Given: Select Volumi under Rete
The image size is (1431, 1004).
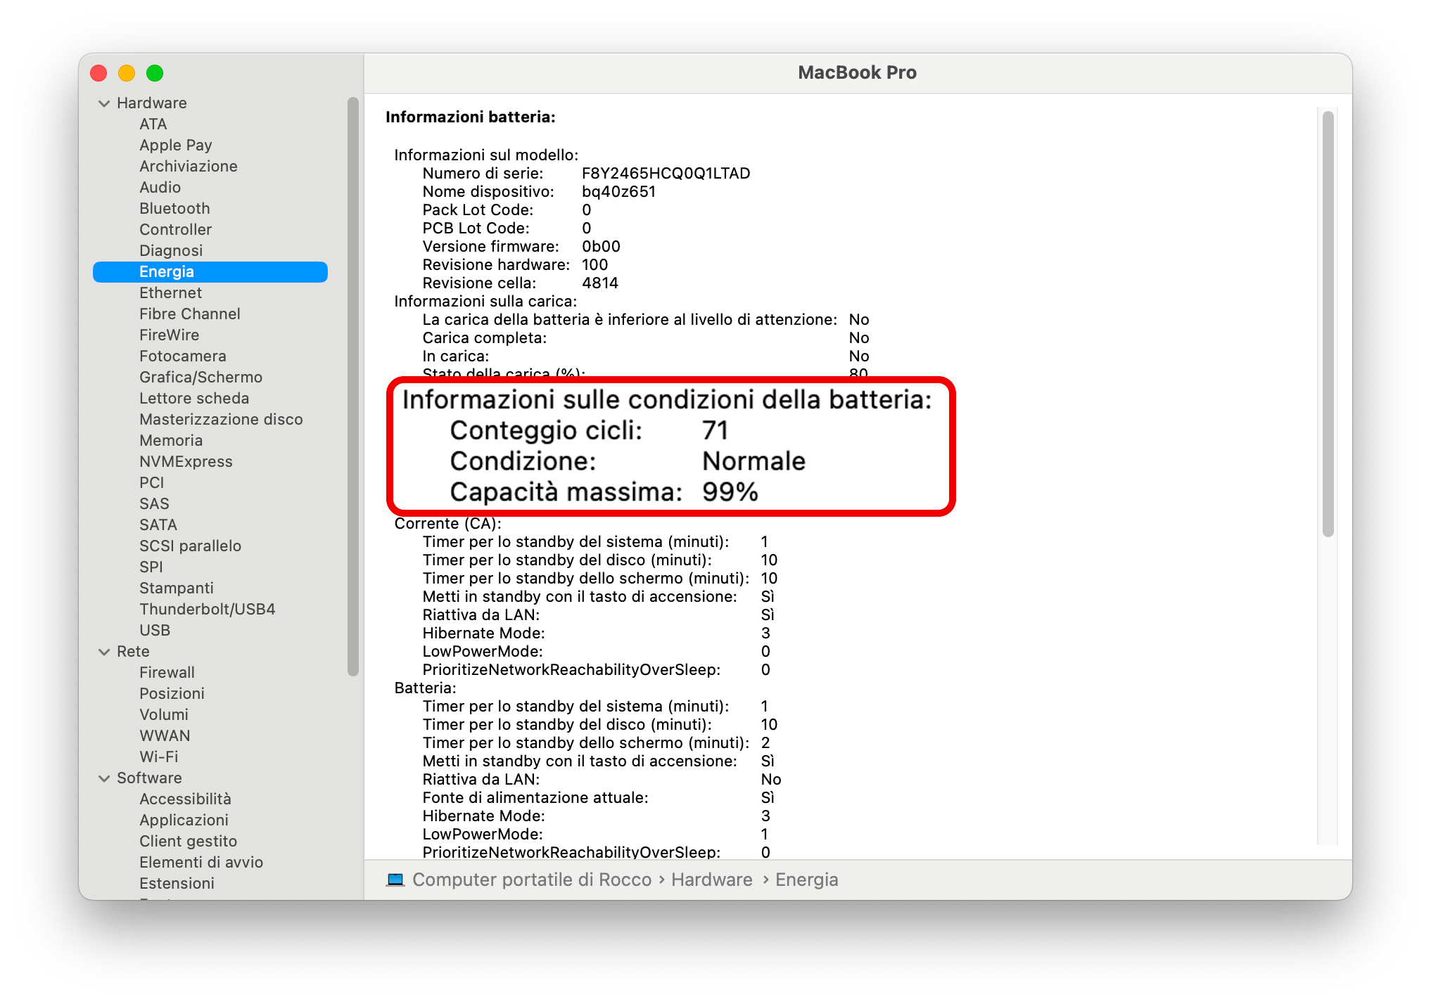Looking at the screenshot, I should click(x=164, y=715).
